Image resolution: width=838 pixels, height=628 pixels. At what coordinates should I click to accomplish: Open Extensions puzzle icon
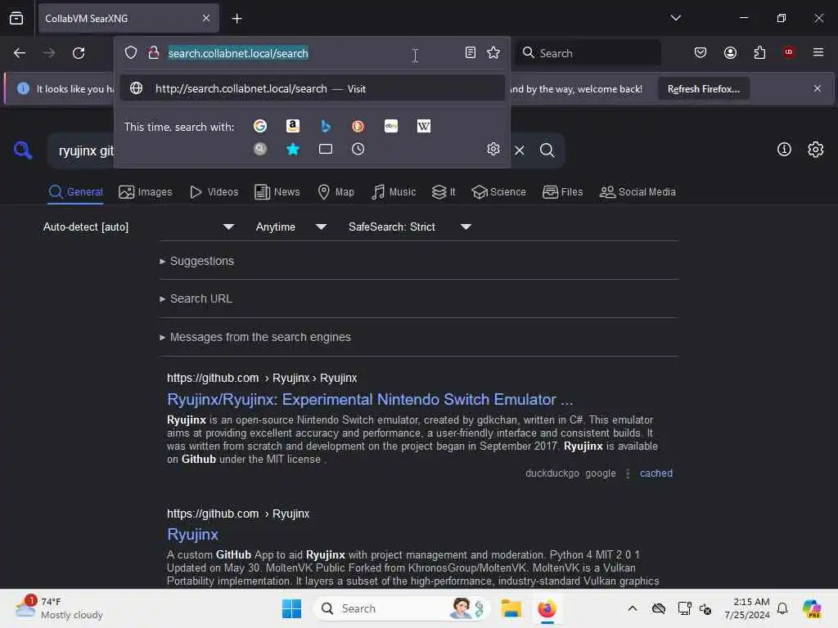click(760, 52)
